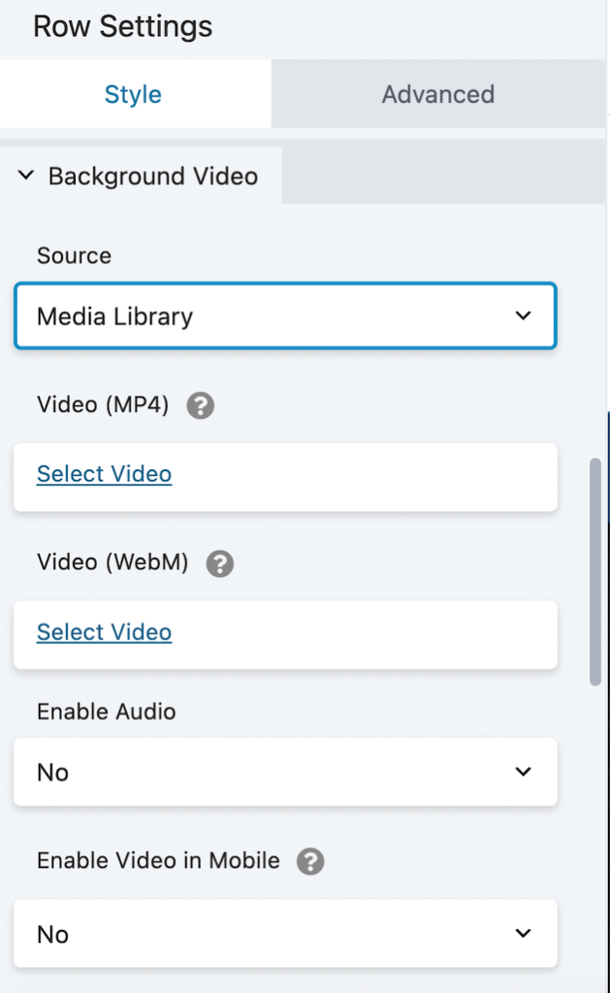This screenshot has height=993, width=610.
Task: Click the Enable Video in Mobile label
Action: click(158, 861)
